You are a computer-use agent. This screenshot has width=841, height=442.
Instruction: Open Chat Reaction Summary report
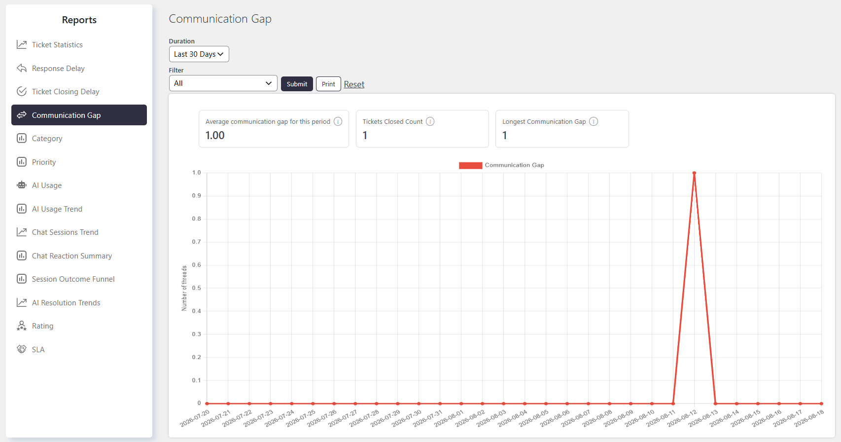coord(79,256)
